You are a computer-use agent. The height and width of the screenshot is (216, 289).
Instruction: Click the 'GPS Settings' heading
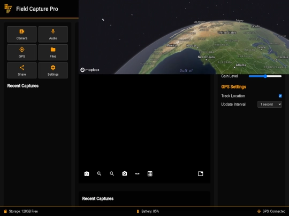tap(233, 87)
